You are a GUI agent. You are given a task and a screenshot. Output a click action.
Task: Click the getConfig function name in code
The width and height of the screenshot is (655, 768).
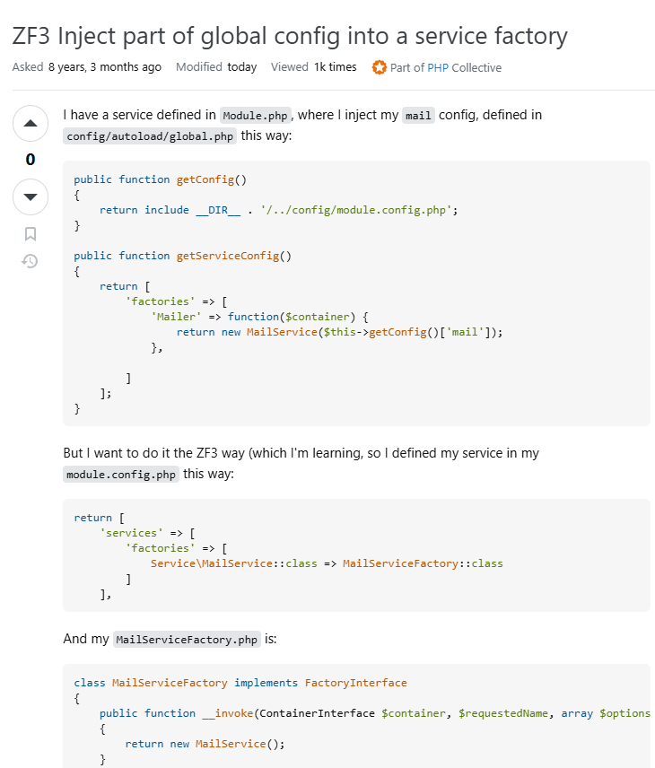205,179
